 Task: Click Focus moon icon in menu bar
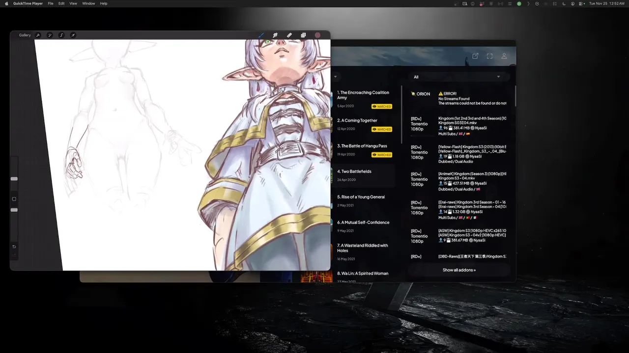(x=564, y=3)
